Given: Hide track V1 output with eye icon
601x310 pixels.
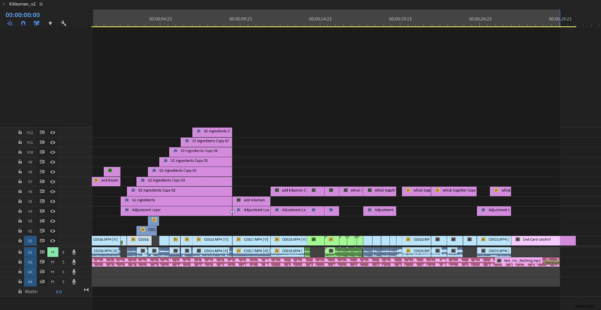Looking at the screenshot, I should pyautogui.click(x=53, y=241).
